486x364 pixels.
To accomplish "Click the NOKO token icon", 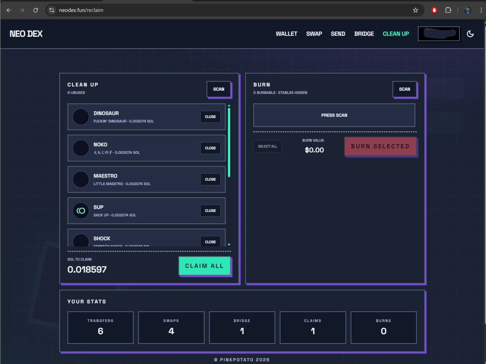I will tap(81, 148).
